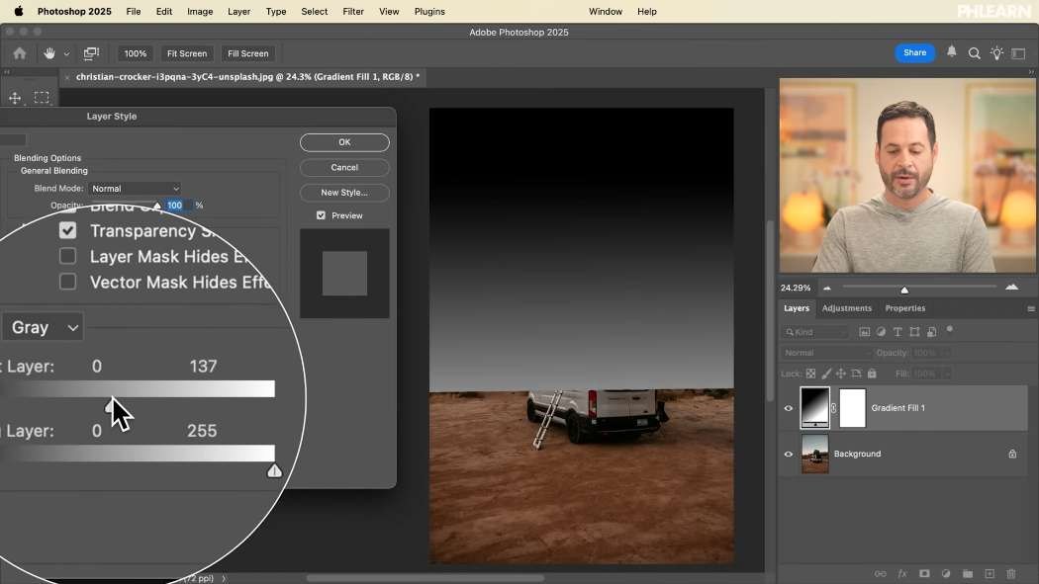Create new fill or adjustment layer icon

point(946,574)
